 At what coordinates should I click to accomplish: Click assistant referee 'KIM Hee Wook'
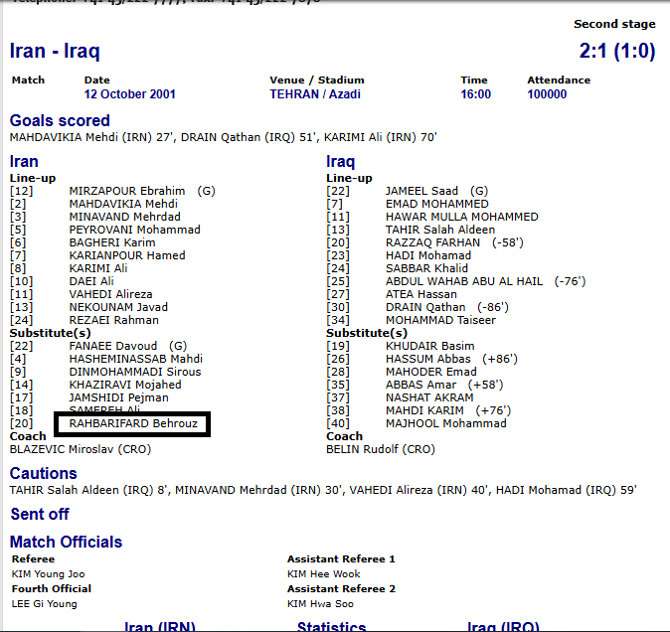coord(324,574)
